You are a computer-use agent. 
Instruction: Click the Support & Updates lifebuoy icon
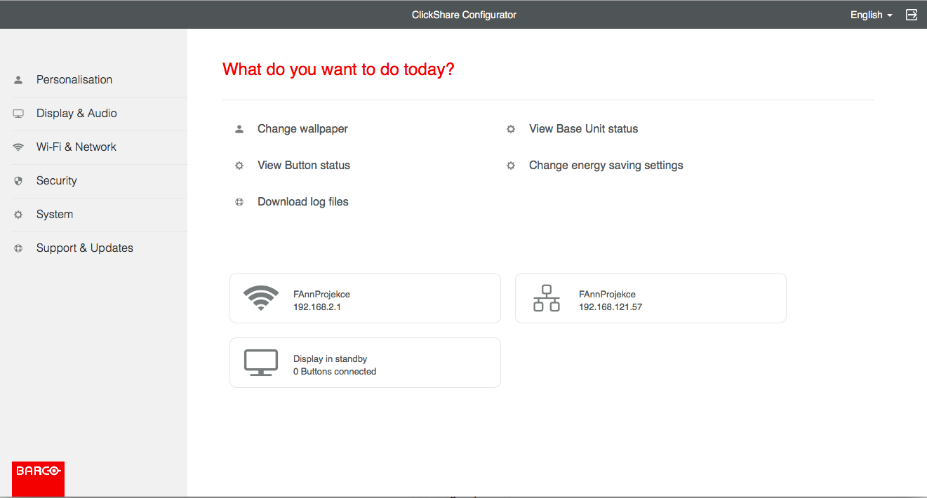pyautogui.click(x=18, y=248)
